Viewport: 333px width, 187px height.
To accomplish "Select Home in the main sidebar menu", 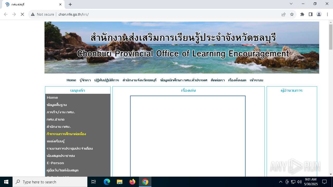I will coord(78,97).
